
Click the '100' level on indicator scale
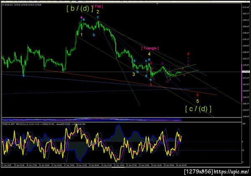tap(244, 124)
